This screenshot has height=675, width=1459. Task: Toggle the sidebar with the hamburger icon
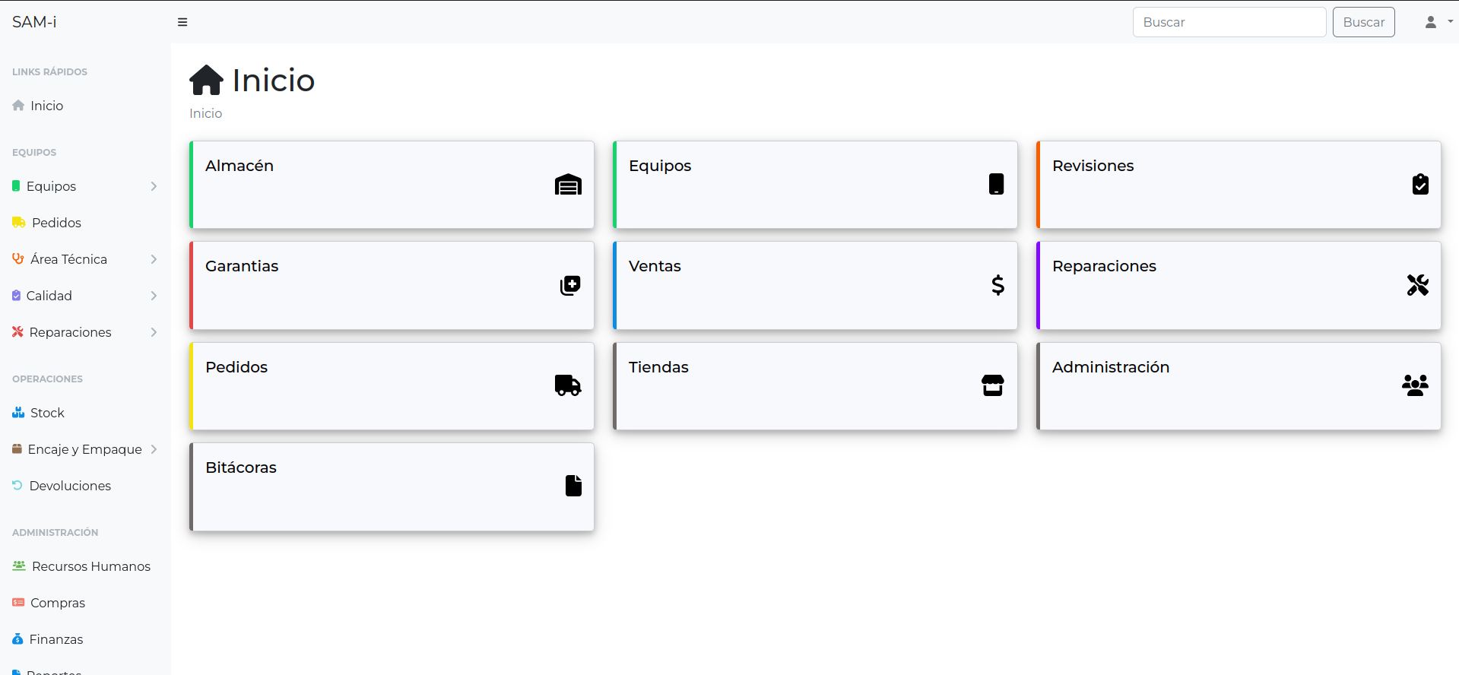182,22
